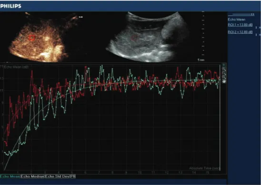Collapse the side panel with double-chevron arrow

(252, 14)
